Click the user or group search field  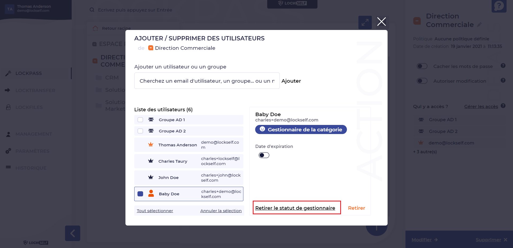coord(207,81)
